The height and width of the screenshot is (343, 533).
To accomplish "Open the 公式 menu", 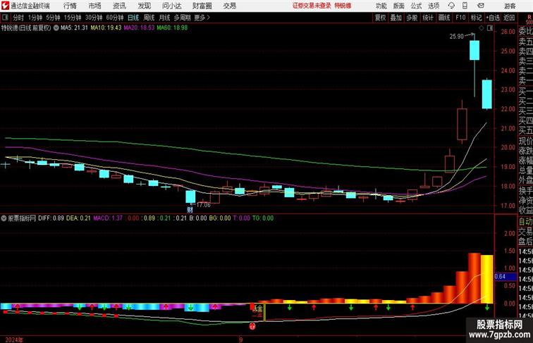I will pyautogui.click(x=416, y=6).
